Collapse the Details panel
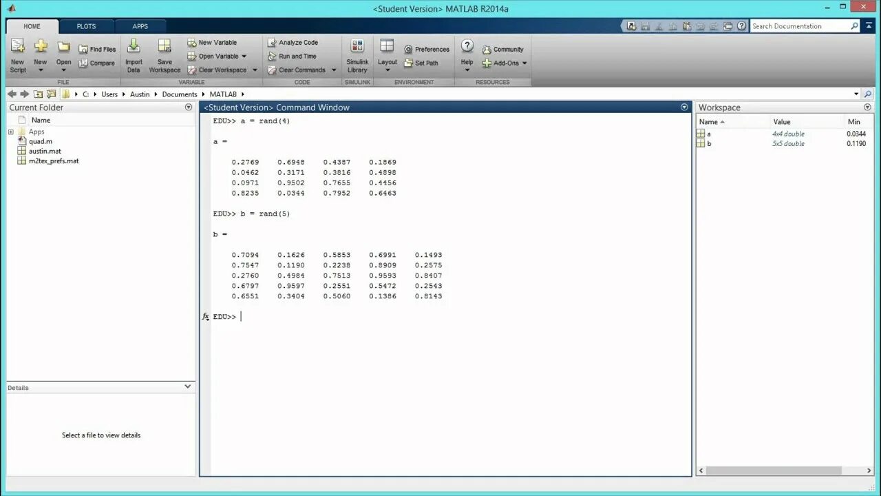This screenshot has height=496, width=881. click(x=188, y=387)
